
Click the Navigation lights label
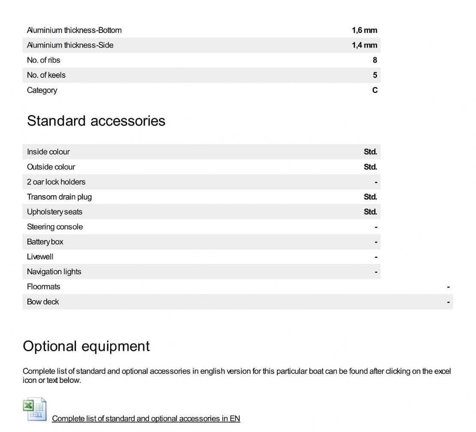point(54,272)
